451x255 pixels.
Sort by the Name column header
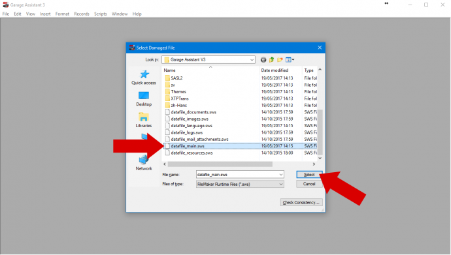click(170, 70)
